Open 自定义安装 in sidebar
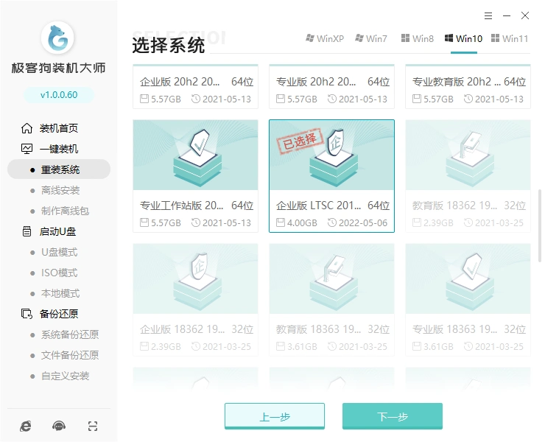Screen dimensions: 545x442 65,376
